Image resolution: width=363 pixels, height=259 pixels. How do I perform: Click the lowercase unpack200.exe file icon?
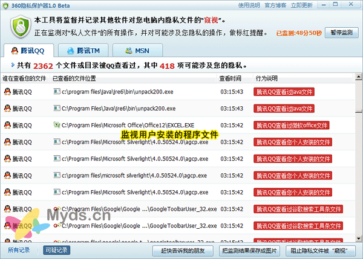pyautogui.click(x=57, y=92)
